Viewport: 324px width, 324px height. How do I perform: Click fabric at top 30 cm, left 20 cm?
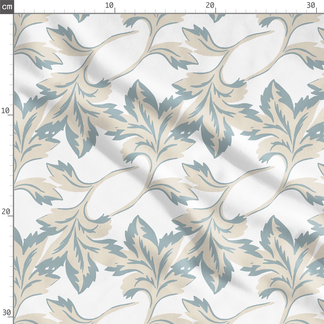[x=317, y=216]
